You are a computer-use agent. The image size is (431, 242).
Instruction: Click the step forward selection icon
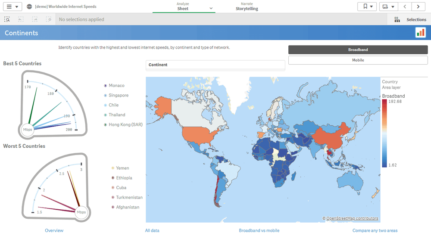[x=35, y=19]
